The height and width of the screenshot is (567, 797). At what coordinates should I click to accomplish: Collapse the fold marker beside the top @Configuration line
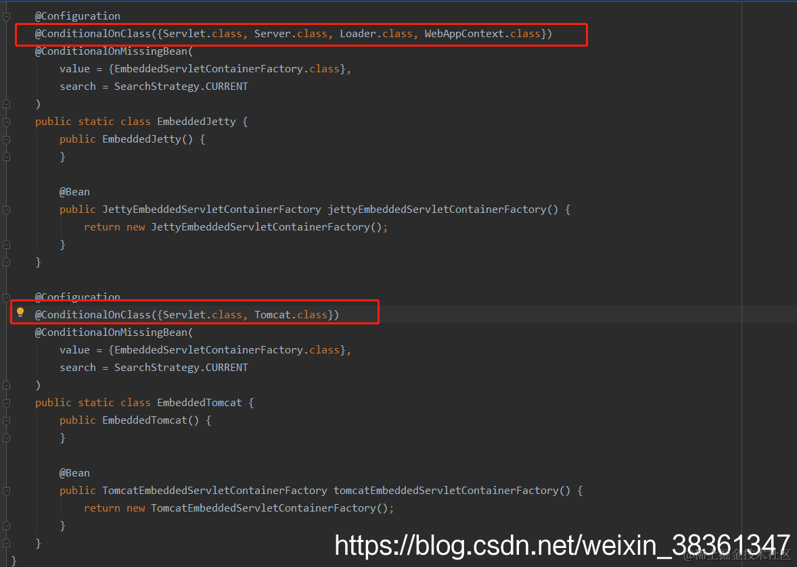pyautogui.click(x=7, y=17)
